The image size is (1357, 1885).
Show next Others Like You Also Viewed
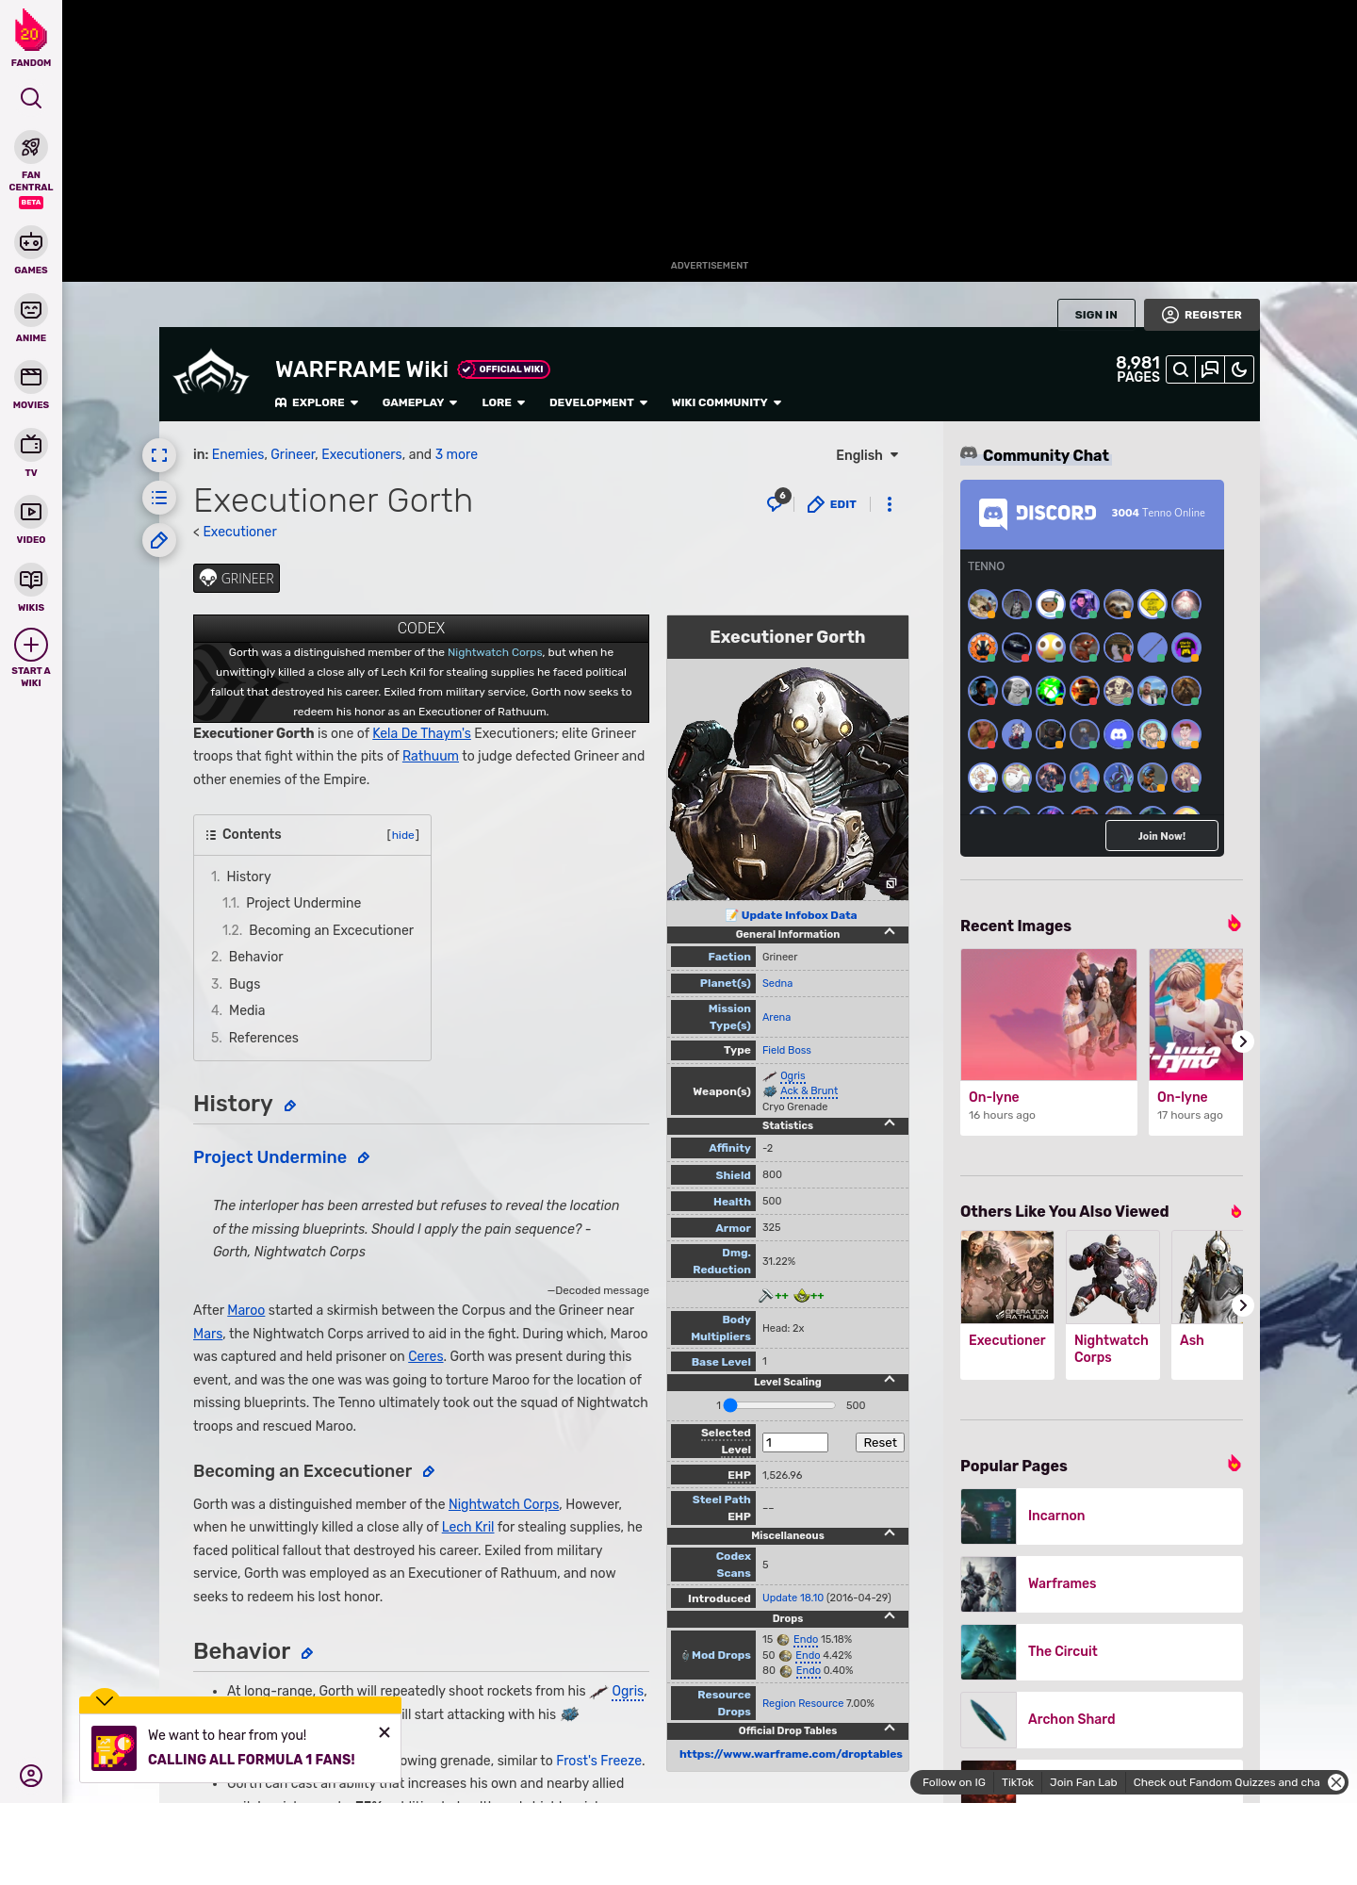point(1242,1305)
